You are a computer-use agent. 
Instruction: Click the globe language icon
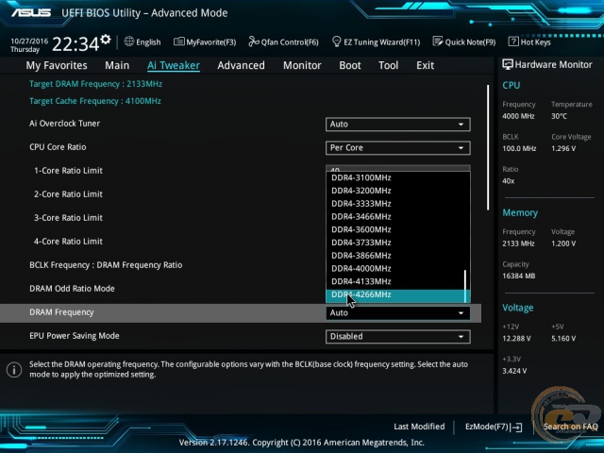pyautogui.click(x=129, y=42)
